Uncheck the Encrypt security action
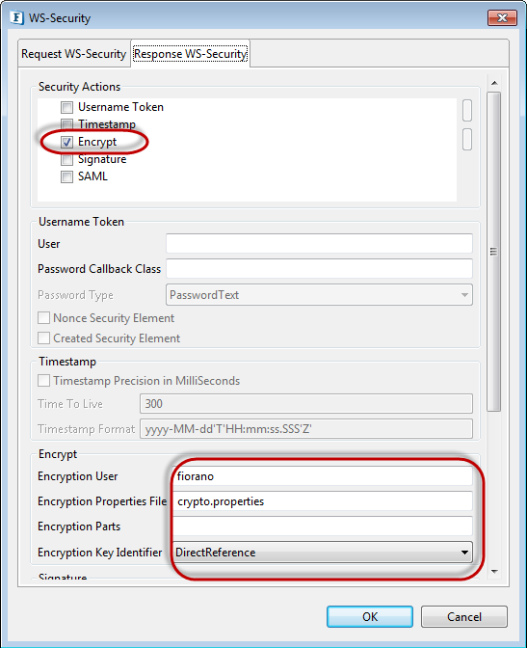Screen dimensions: 527x648 [66, 142]
